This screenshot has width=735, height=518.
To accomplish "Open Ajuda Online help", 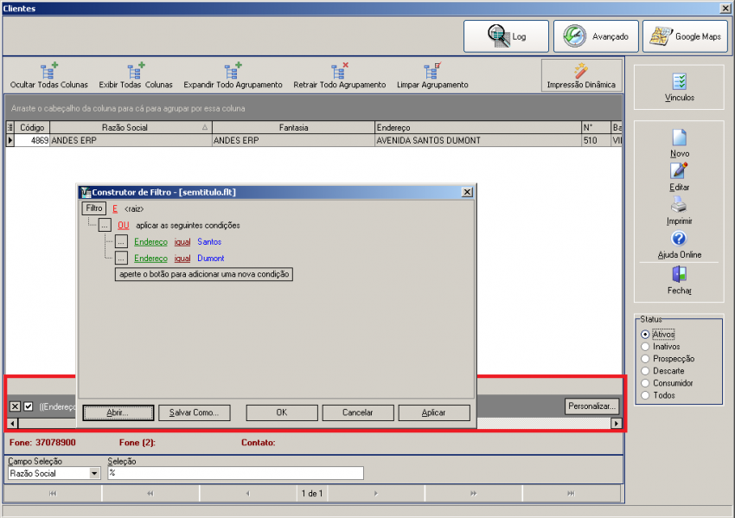I will click(x=679, y=245).
